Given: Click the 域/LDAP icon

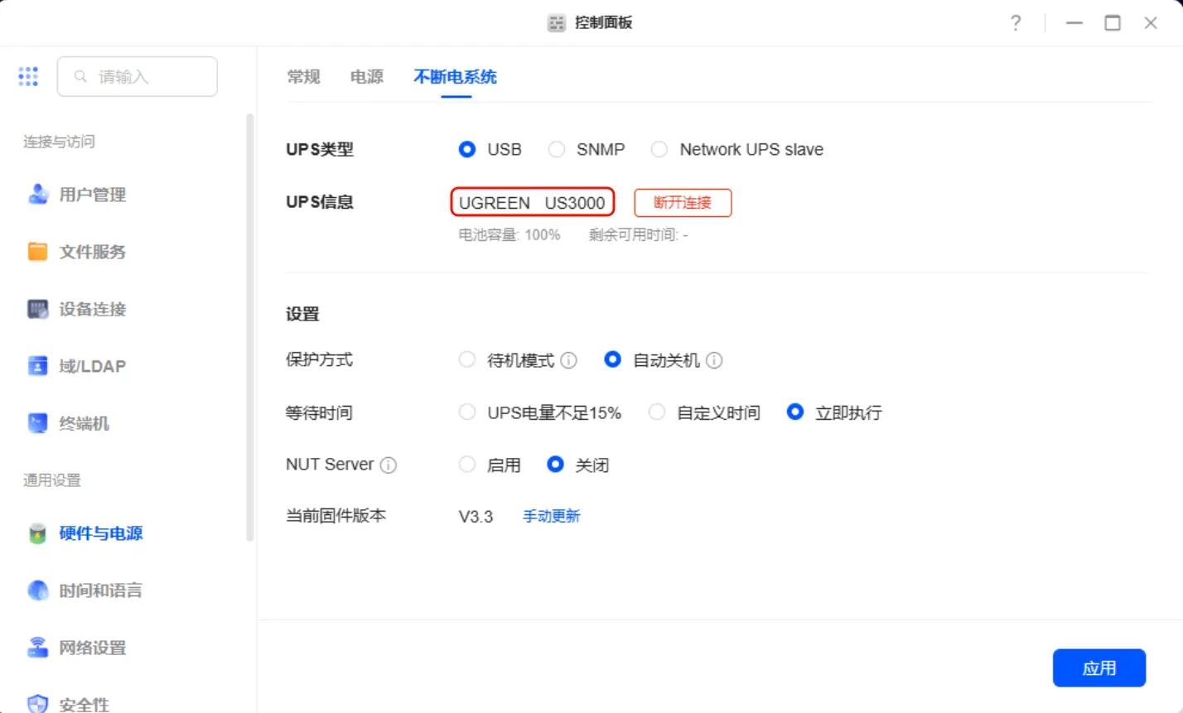Looking at the screenshot, I should [38, 366].
